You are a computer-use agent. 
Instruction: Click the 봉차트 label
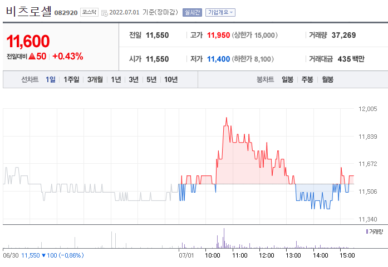pyautogui.click(x=266, y=79)
